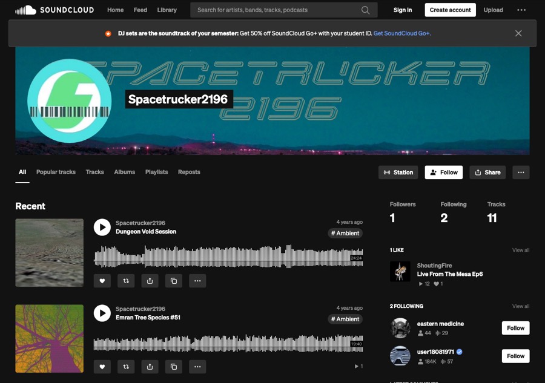This screenshot has width=545, height=383.
Task: Toggle Follow for user18081971
Action: click(515, 356)
